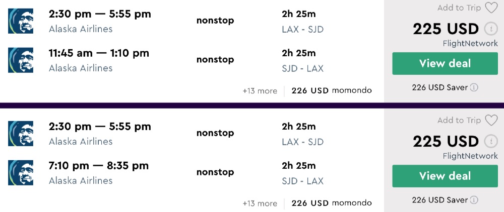The height and width of the screenshot is (212, 504).
Task: Expand +13 more providers in first card
Action: [x=260, y=91]
